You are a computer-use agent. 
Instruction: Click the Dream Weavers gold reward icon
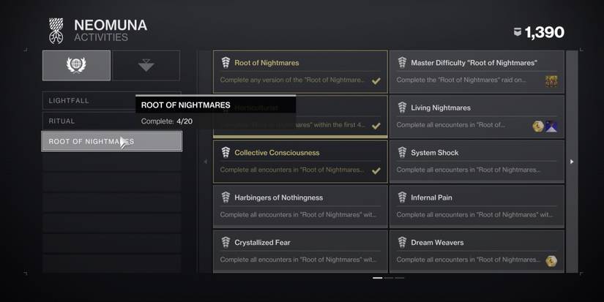click(551, 260)
